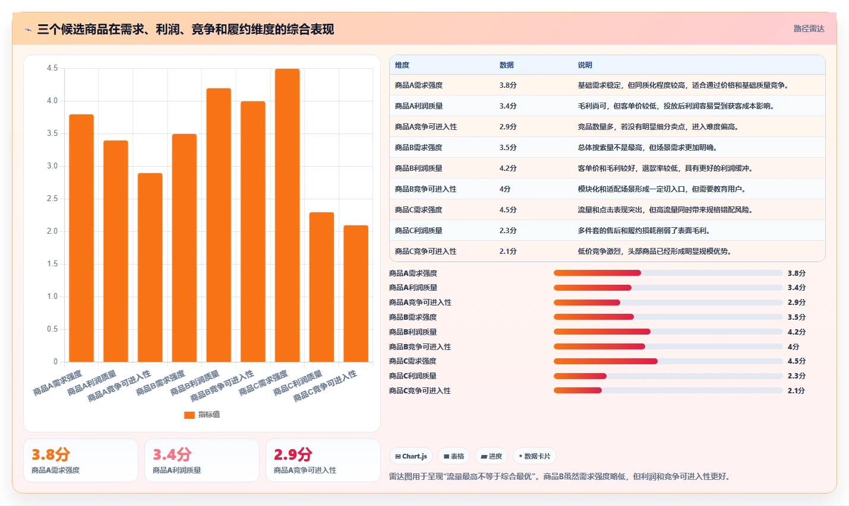The height and width of the screenshot is (506, 849).
Task: Click the 商品C利润质量 bar in chart
Action: (321, 287)
